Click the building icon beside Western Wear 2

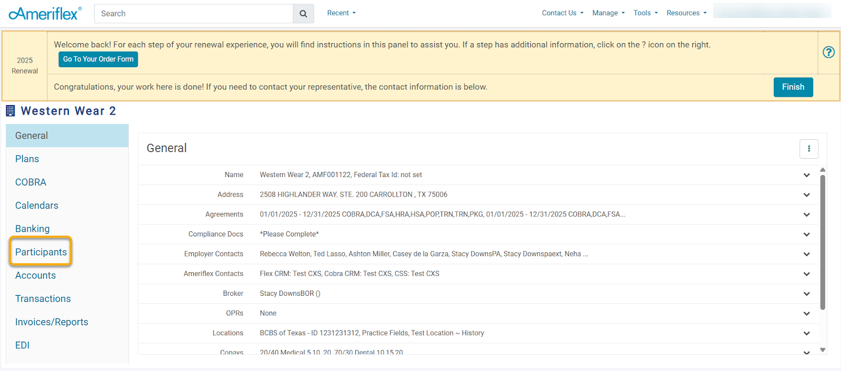11,111
